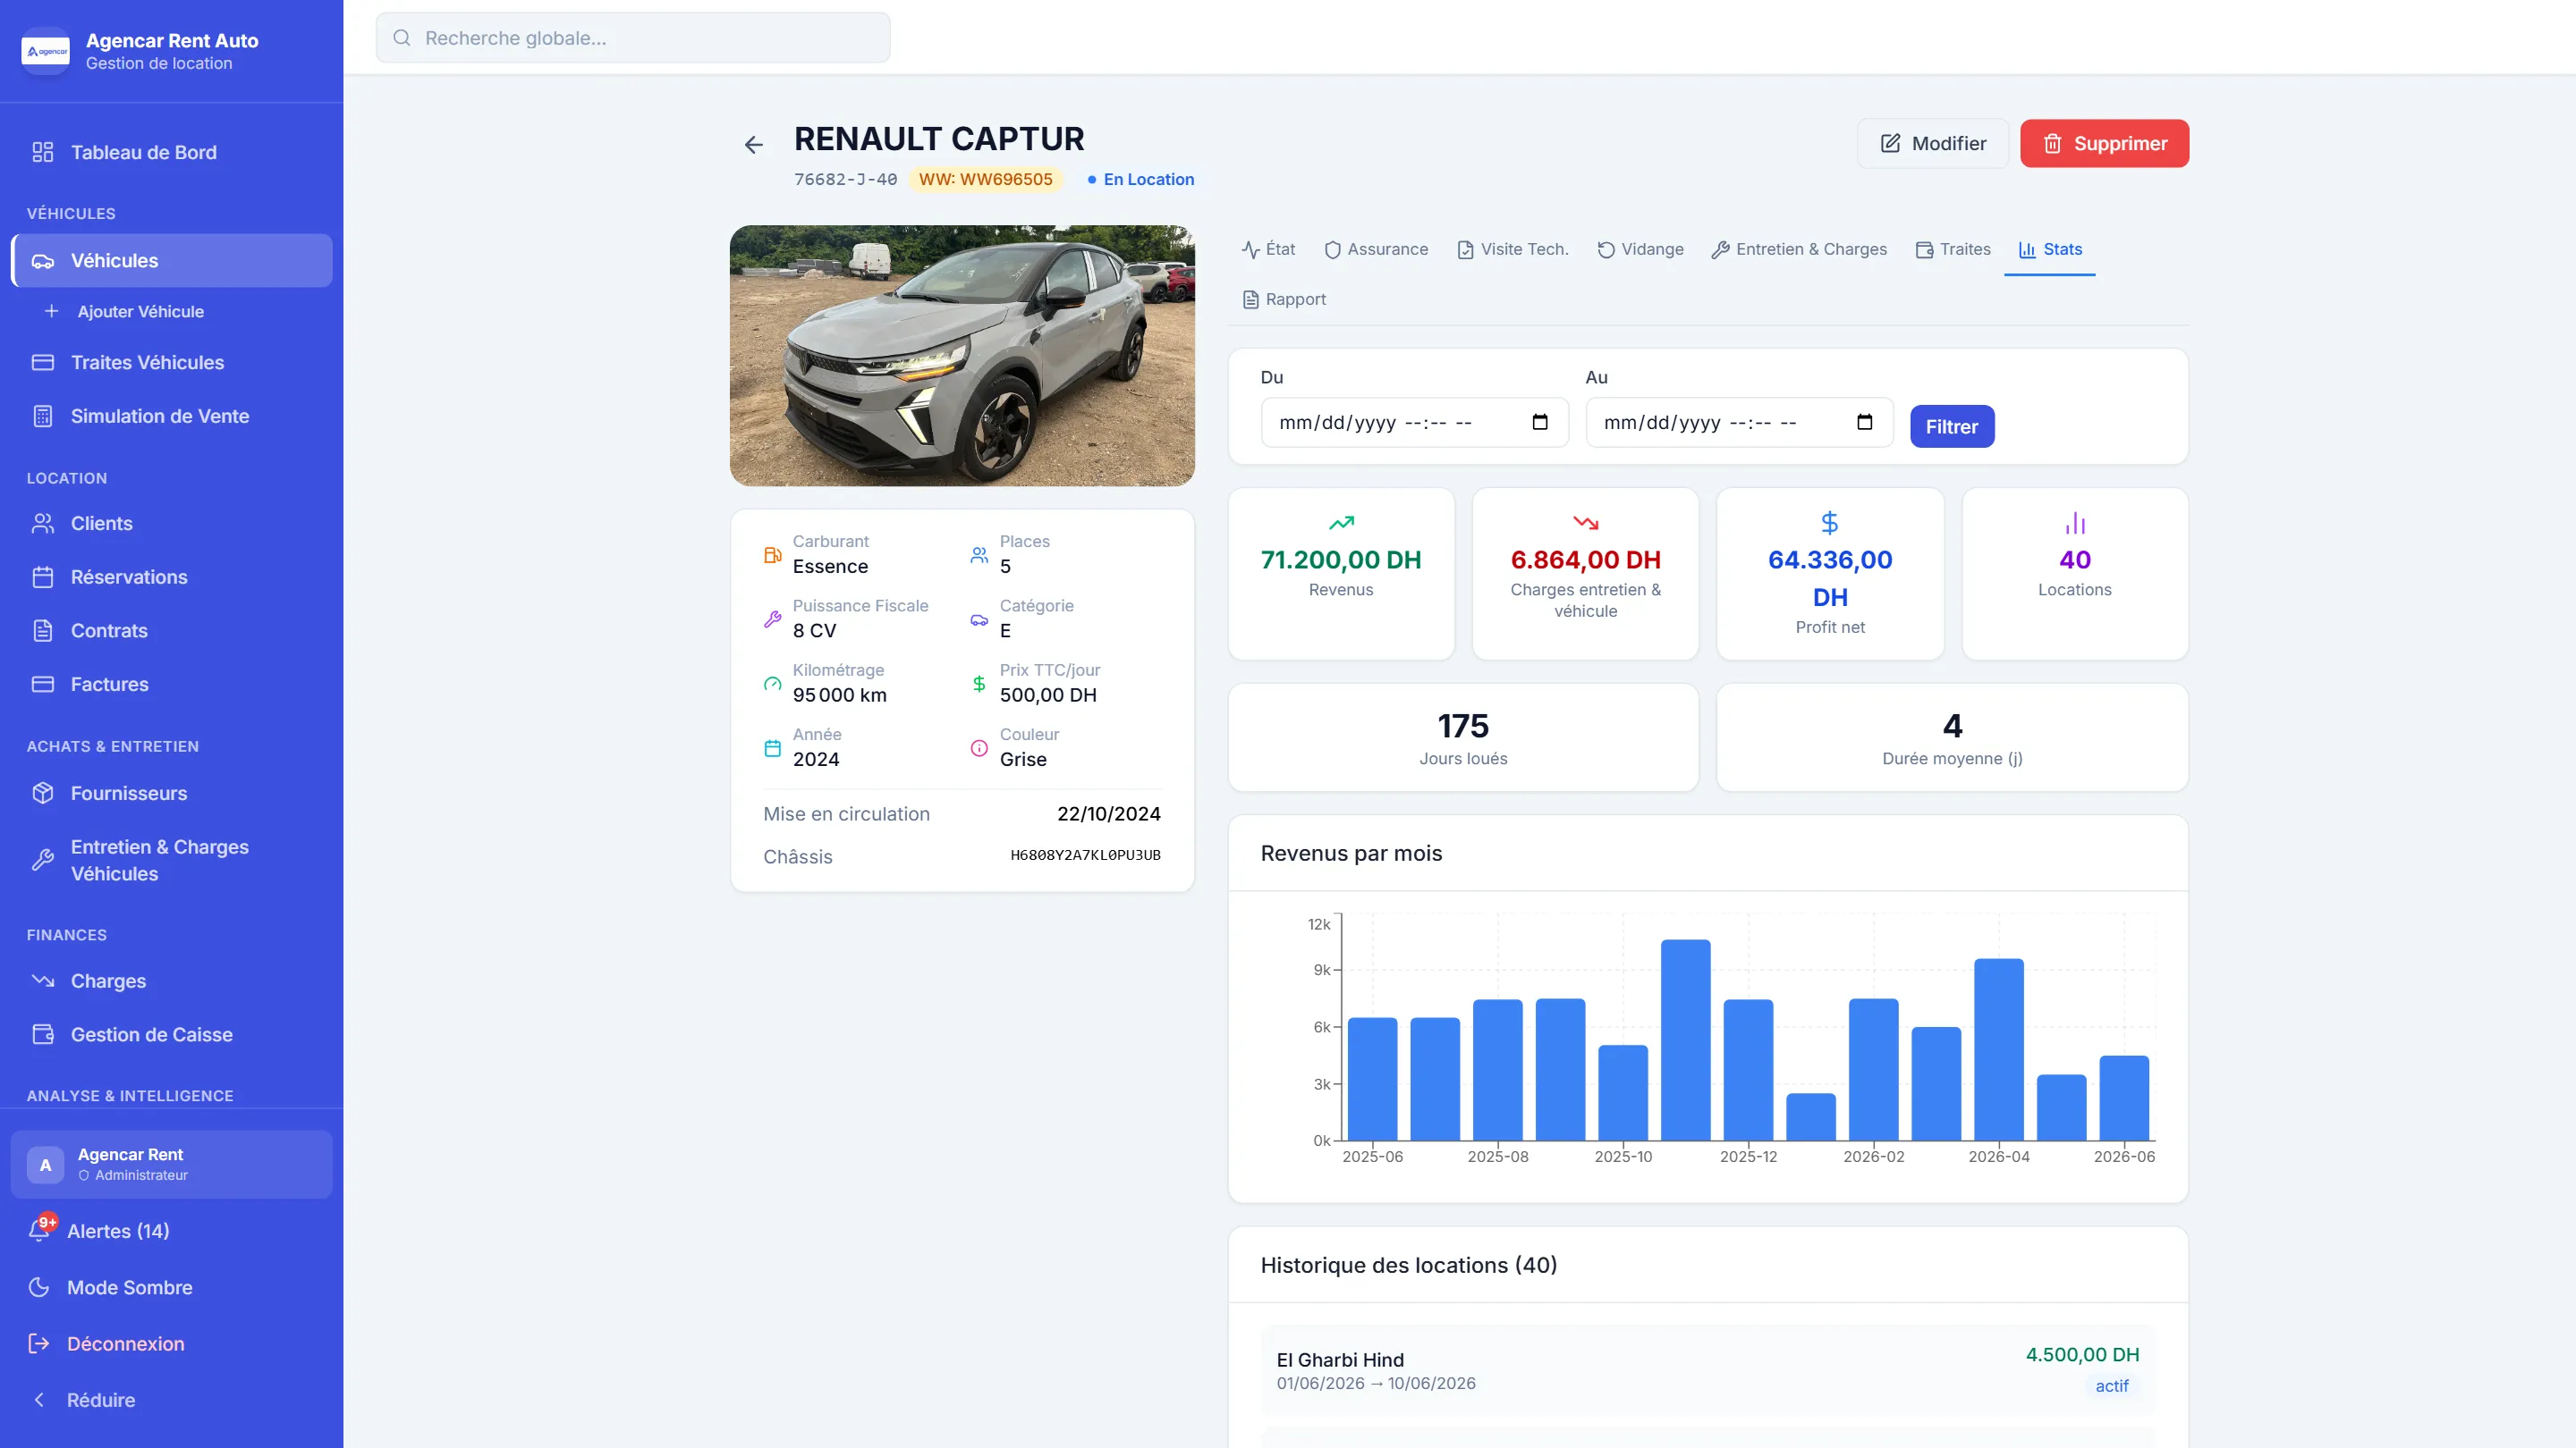Click the plate number 76682-J-40
The width and height of the screenshot is (2576, 1448).
(x=845, y=180)
